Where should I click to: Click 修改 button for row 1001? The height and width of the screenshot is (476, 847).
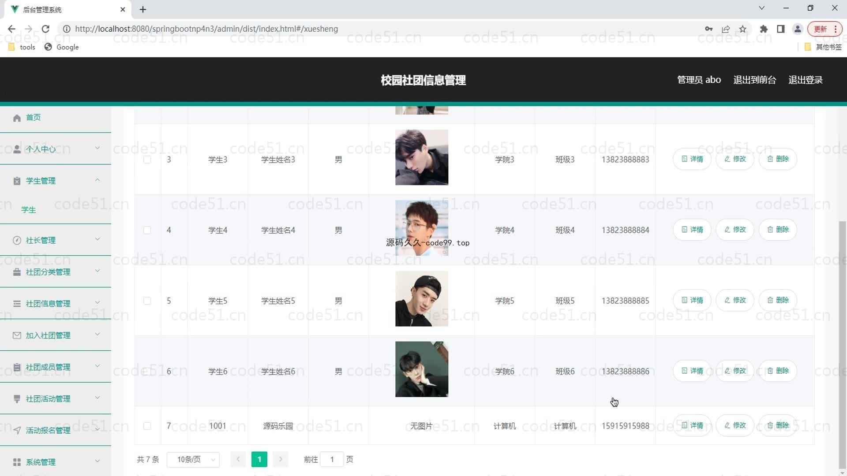[735, 426]
